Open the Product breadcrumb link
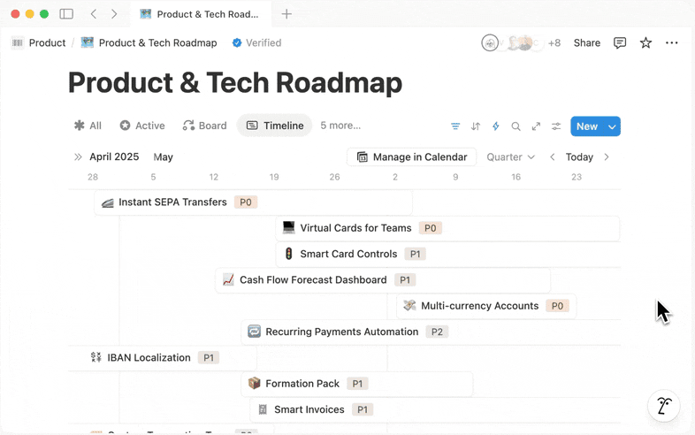The image size is (695, 435). pyautogui.click(x=47, y=42)
